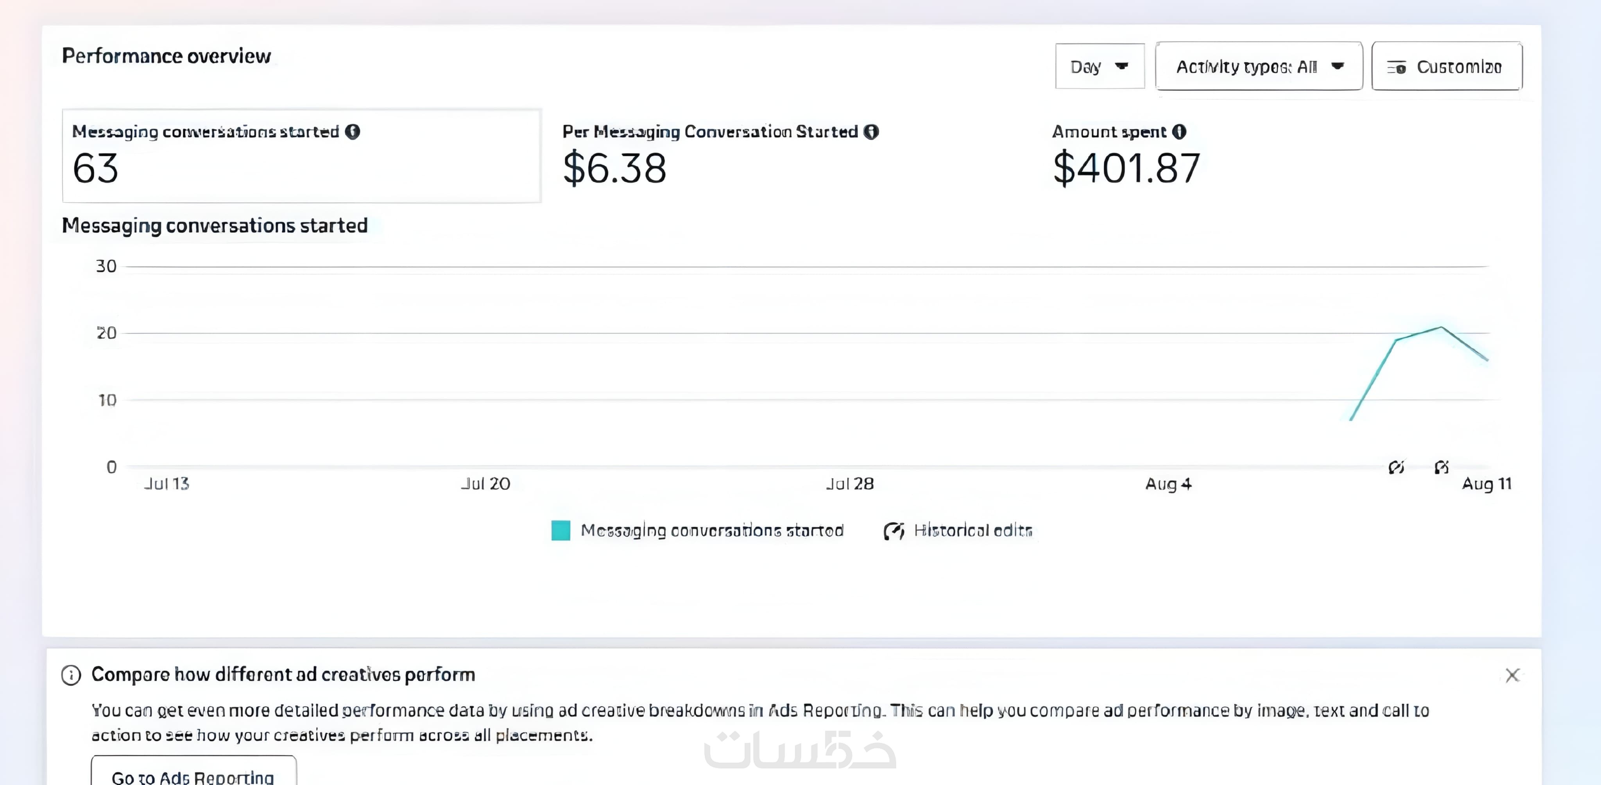Click the sliders icon in the Customize button
1601x785 pixels.
coord(1397,67)
